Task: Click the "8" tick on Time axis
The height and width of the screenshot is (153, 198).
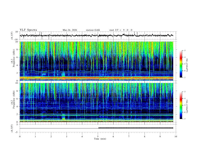Action: point(144,136)
